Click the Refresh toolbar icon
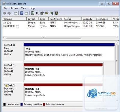Screen dimensions: 120x112 click(x=33, y=13)
